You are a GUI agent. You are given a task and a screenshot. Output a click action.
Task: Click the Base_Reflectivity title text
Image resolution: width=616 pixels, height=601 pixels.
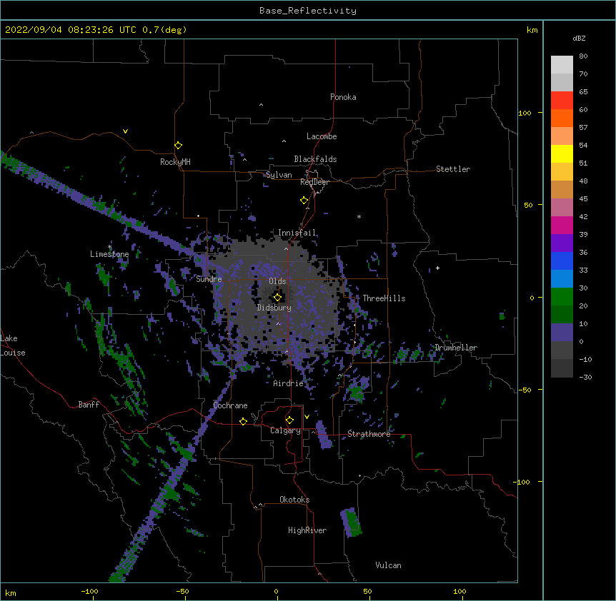click(308, 11)
